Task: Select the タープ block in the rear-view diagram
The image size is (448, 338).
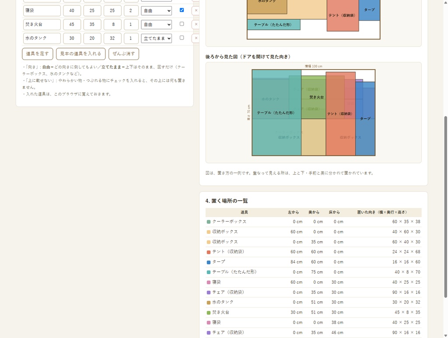Action: coord(365,119)
